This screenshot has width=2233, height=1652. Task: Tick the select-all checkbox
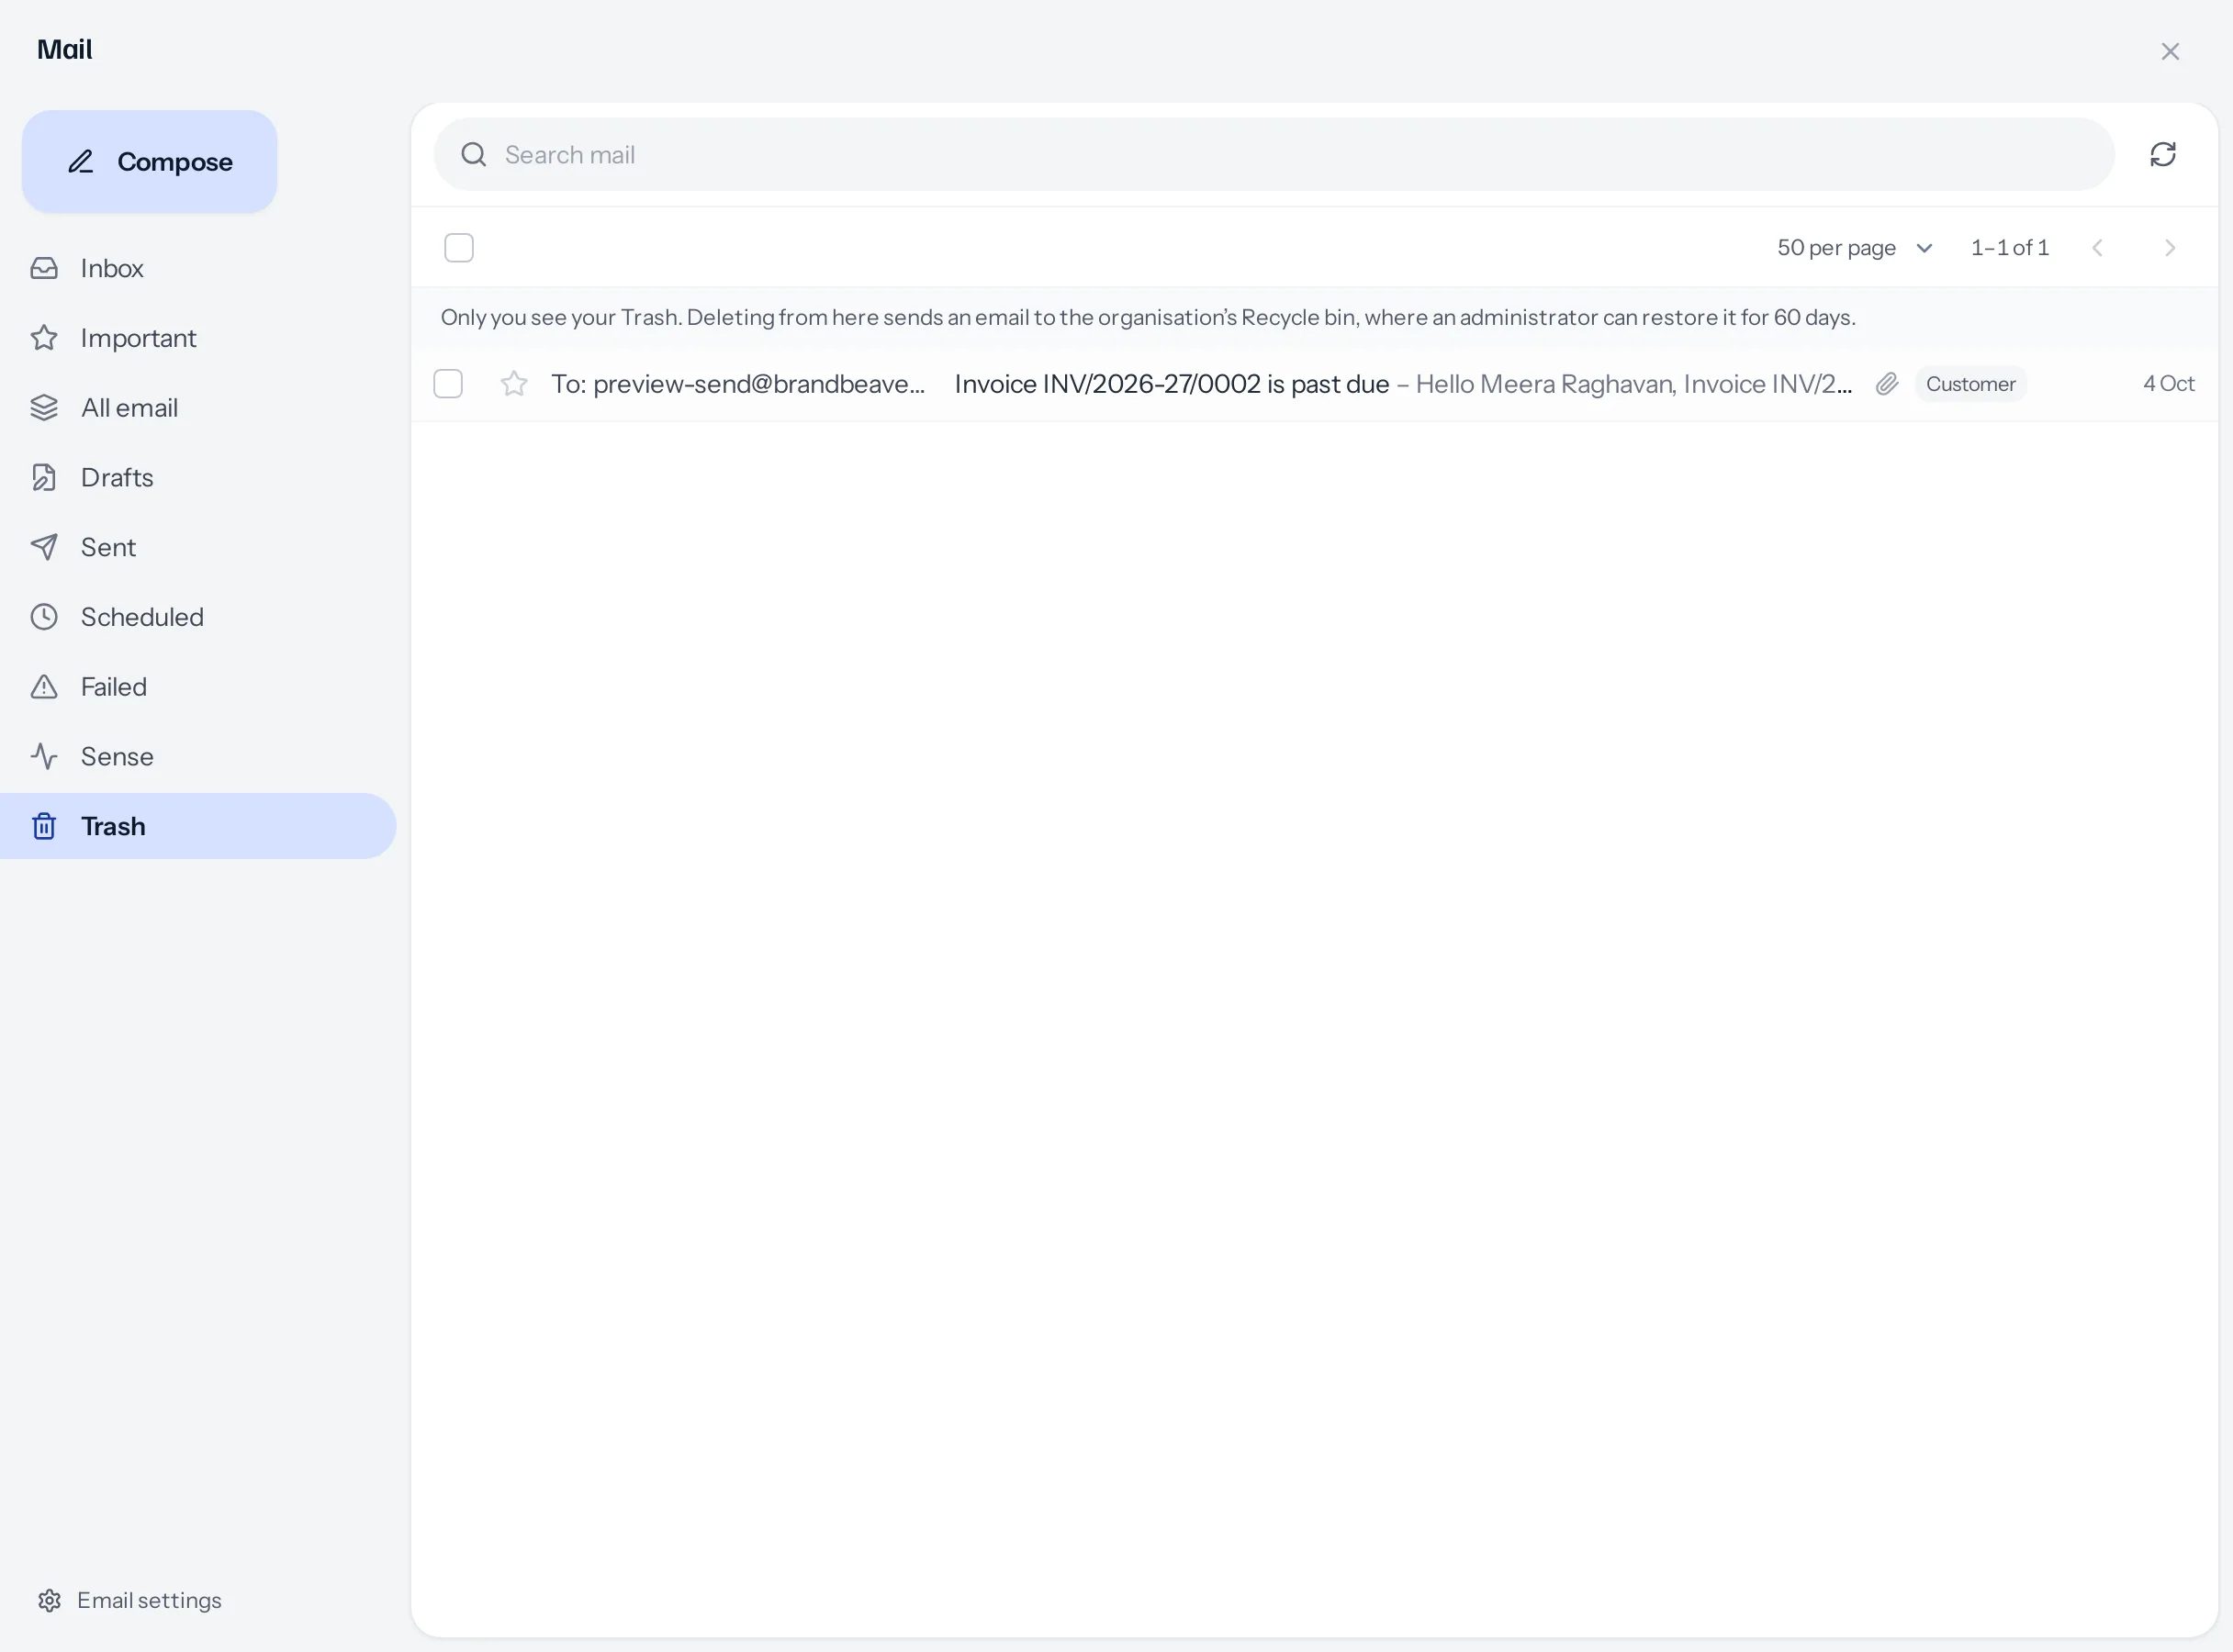(459, 248)
